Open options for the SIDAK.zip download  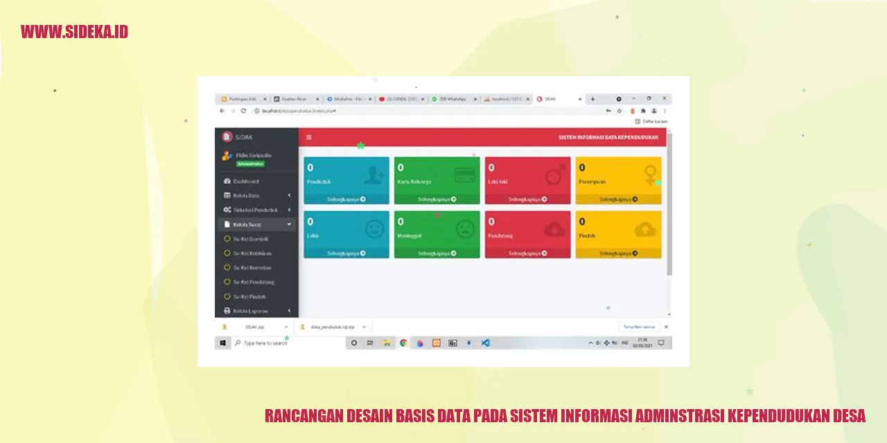[286, 327]
